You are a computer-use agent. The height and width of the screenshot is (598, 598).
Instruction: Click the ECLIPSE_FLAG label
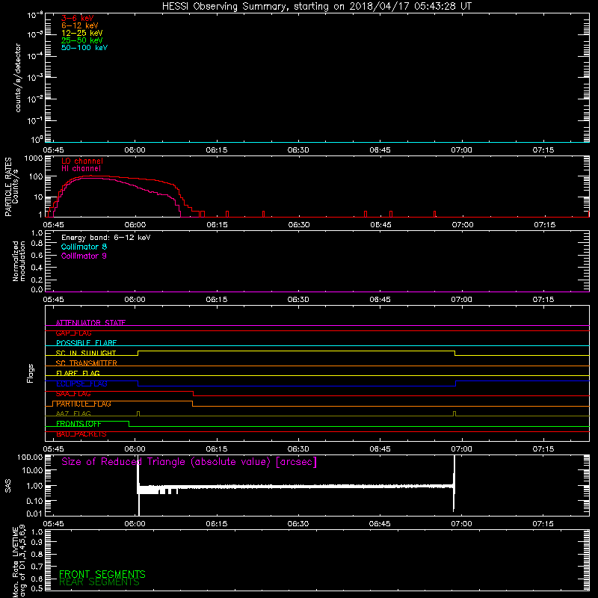[x=81, y=383]
